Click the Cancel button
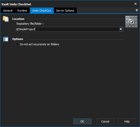The image size is (140, 127). pyautogui.click(x=105, y=121)
